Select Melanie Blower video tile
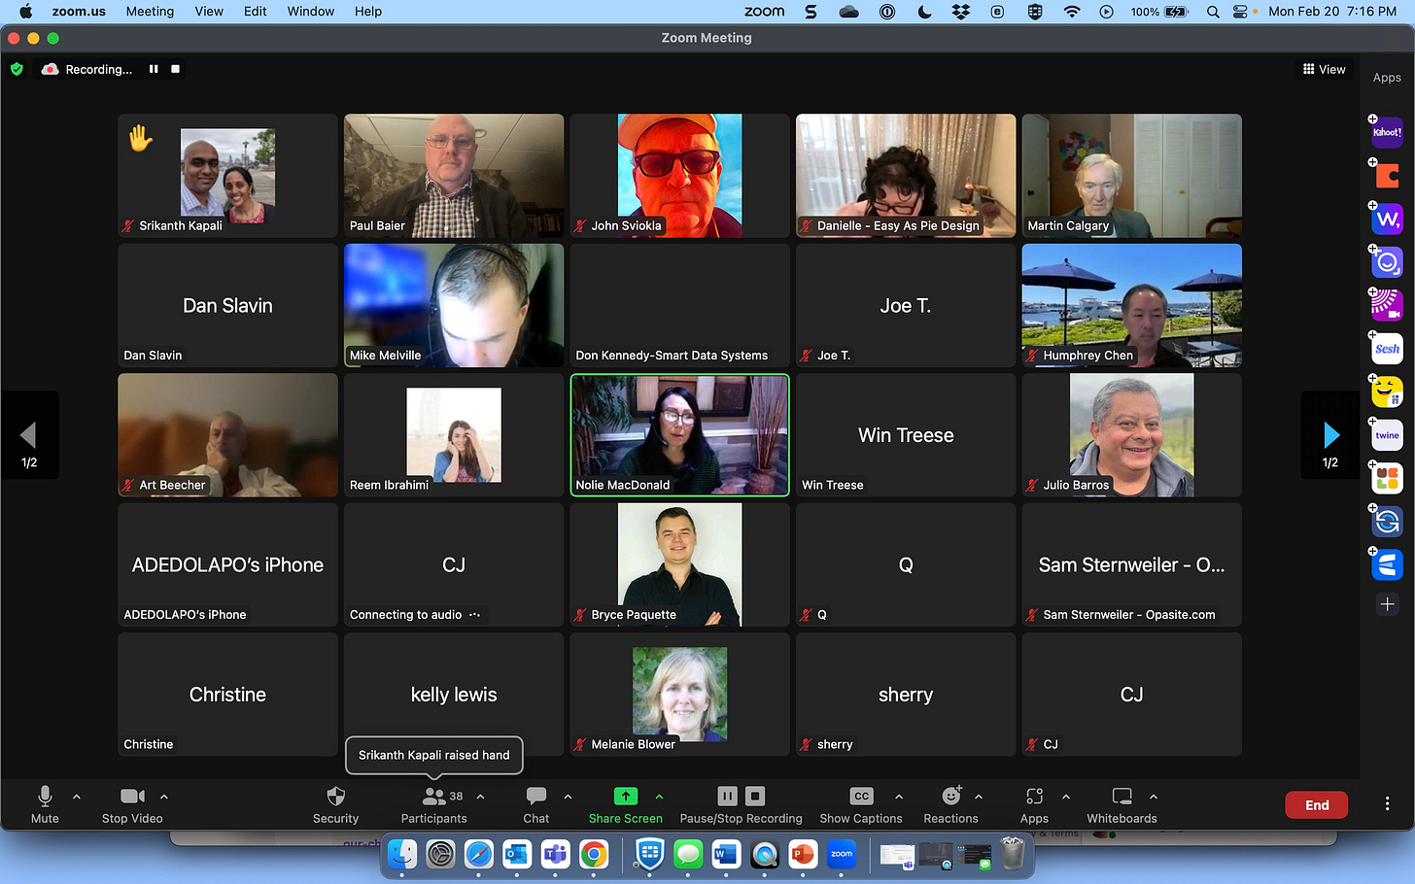The width and height of the screenshot is (1415, 884). point(679,695)
